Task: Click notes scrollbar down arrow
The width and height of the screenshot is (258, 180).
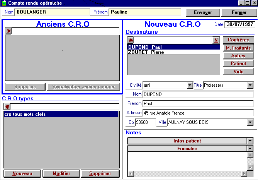Action: click(x=250, y=168)
